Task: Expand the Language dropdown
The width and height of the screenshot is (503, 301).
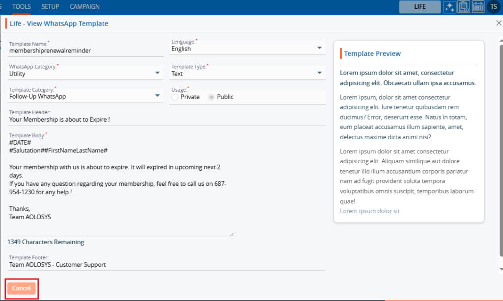Action: pyautogui.click(x=320, y=48)
